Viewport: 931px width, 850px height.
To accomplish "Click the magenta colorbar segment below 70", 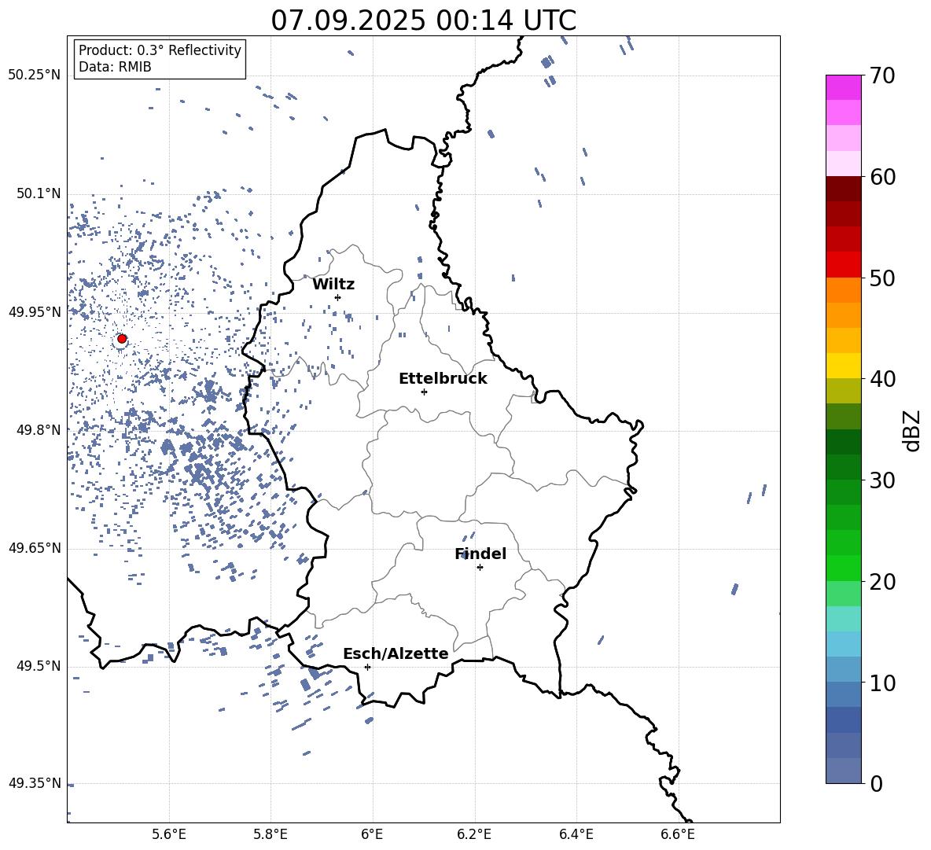I will [843, 88].
